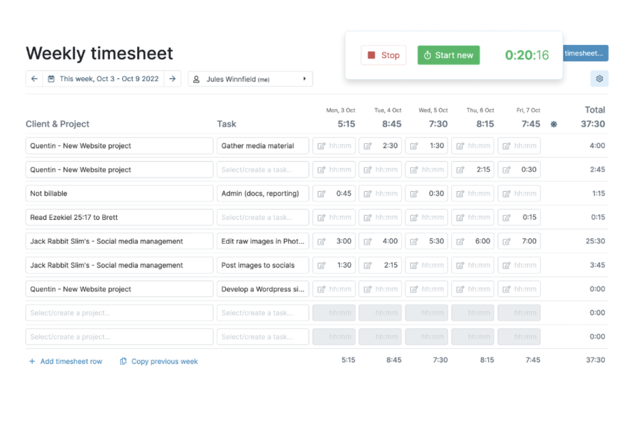Click edit icon beside 0:30 Admin Wednesday entry
This screenshot has width=639, height=426.
pos(414,194)
